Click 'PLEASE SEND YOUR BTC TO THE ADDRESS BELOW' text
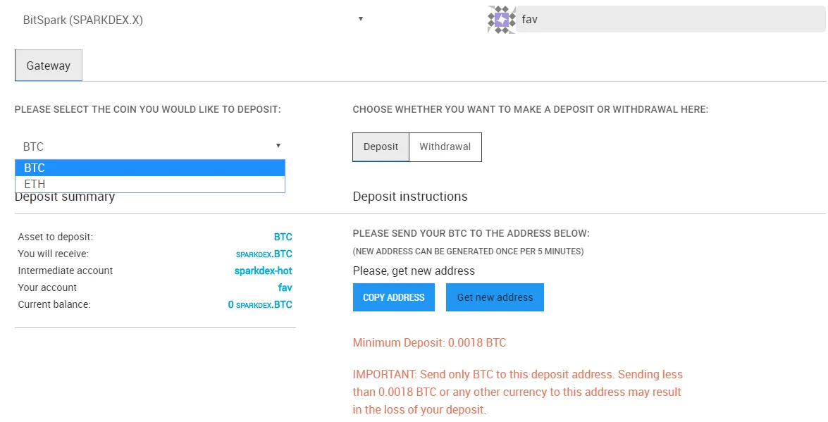828x422 pixels. (471, 233)
